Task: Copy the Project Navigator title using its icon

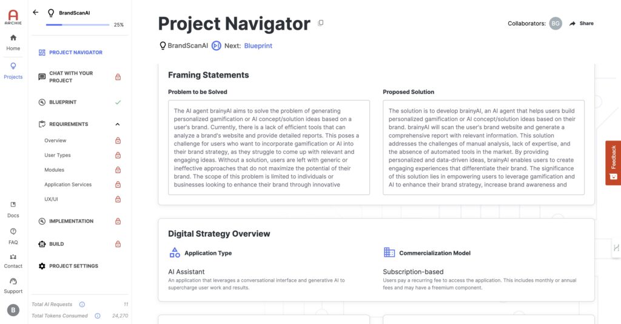Action: tap(321, 23)
